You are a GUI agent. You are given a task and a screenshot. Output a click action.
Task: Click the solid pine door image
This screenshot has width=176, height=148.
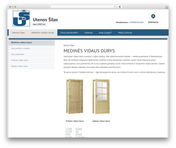(75, 96)
